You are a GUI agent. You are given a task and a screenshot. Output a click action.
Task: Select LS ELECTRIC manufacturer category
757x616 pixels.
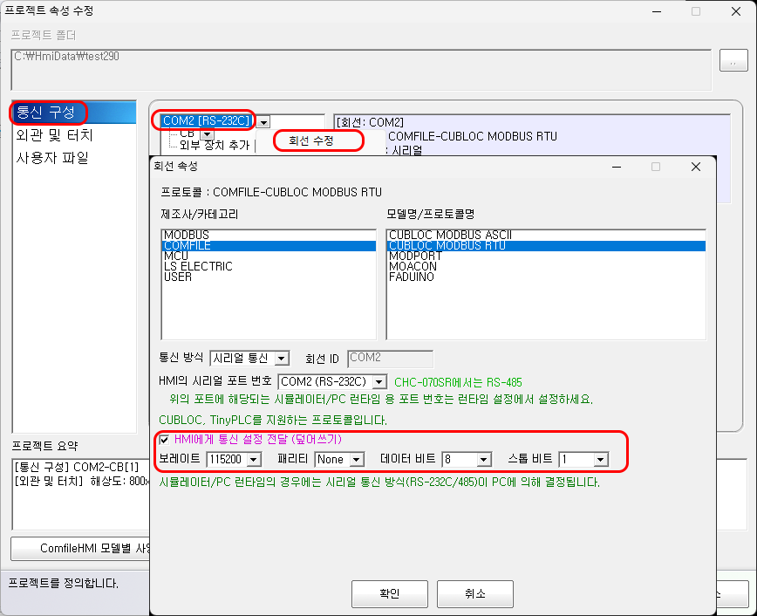tap(198, 267)
